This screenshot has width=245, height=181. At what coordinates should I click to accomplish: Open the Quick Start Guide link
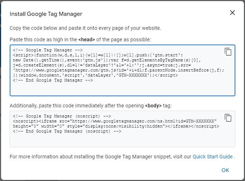point(212,157)
